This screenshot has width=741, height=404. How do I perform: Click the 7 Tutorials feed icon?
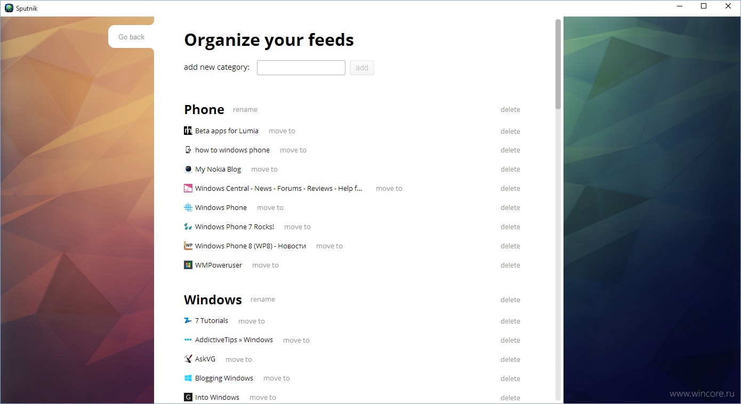click(188, 320)
